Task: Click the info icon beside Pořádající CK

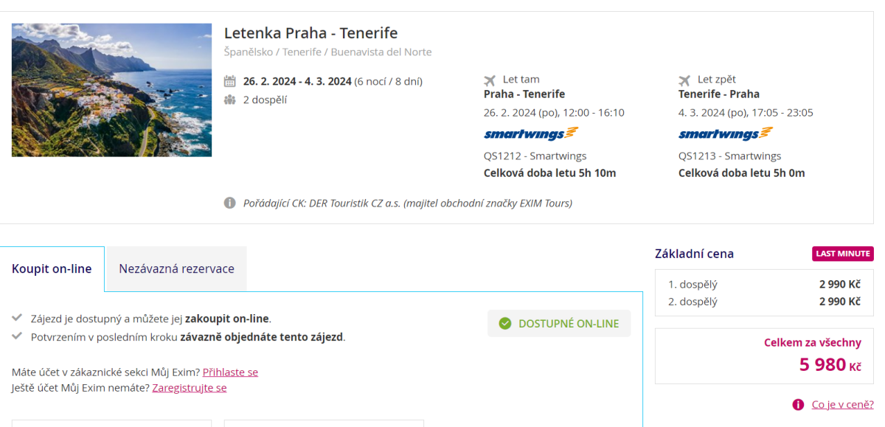Action: click(230, 203)
